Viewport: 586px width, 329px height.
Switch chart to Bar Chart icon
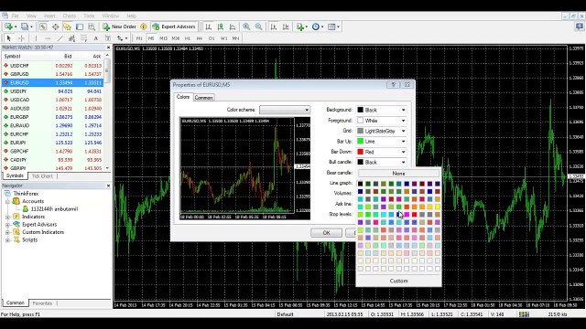(208, 27)
